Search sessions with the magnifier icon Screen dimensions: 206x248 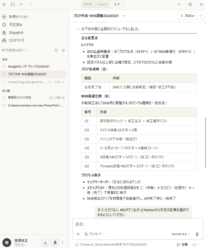point(56,50)
